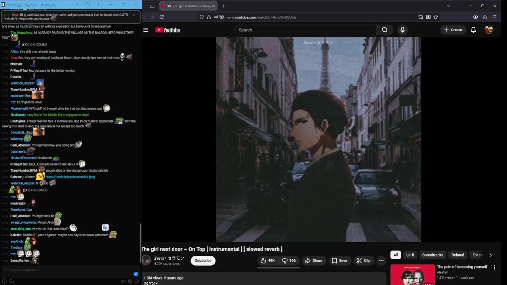Viewport: 507px width, 285px height.
Task: Click the Sera channel avatar
Action: [x=146, y=260]
